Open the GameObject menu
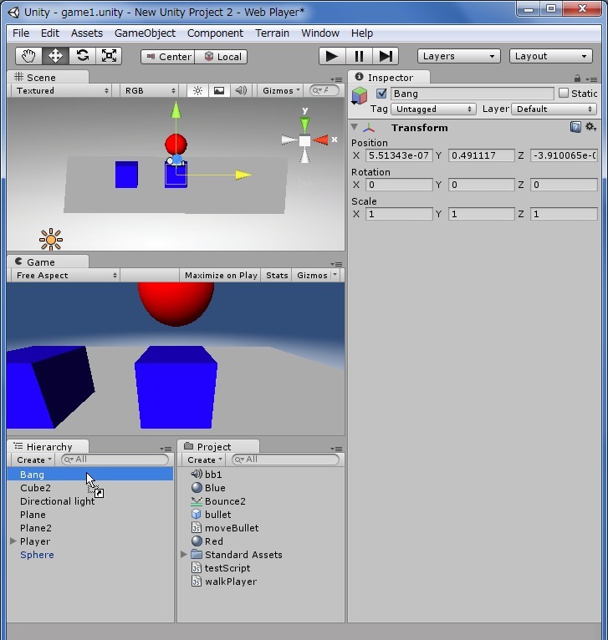The image size is (608, 640). click(x=145, y=33)
